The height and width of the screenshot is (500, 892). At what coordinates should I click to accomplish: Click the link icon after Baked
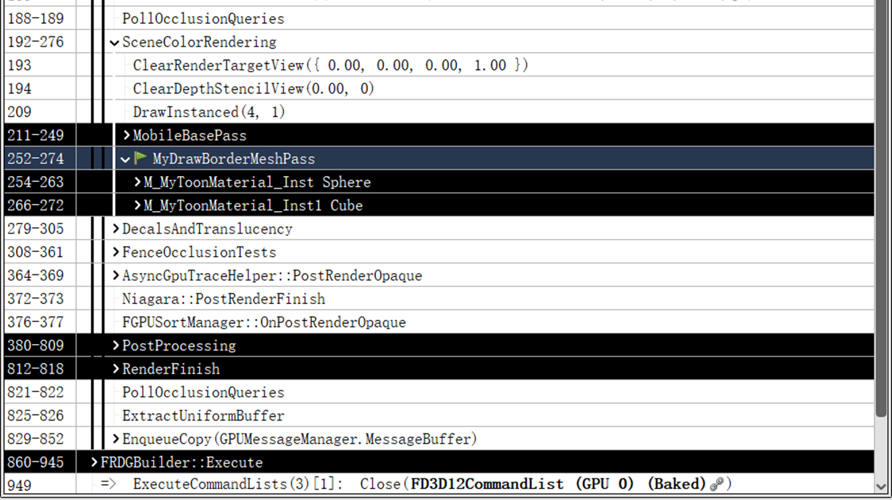[x=717, y=484]
